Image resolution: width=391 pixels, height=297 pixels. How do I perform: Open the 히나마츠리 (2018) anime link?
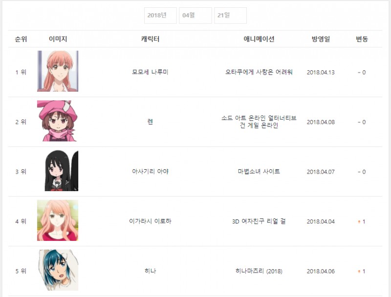pyautogui.click(x=259, y=271)
